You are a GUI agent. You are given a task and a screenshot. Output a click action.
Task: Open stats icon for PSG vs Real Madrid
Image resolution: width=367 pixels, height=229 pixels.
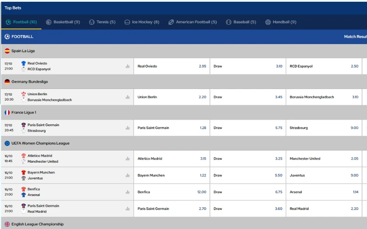tap(128, 209)
